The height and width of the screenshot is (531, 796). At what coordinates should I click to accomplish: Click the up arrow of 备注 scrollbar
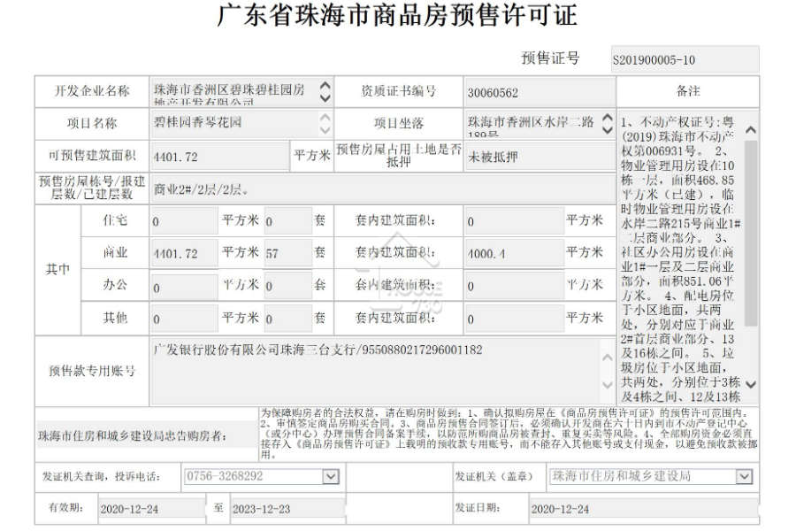point(751,130)
